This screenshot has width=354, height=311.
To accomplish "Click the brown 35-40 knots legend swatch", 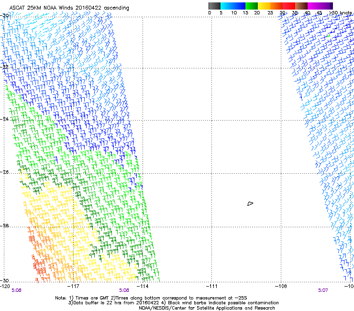I will point(301,6).
